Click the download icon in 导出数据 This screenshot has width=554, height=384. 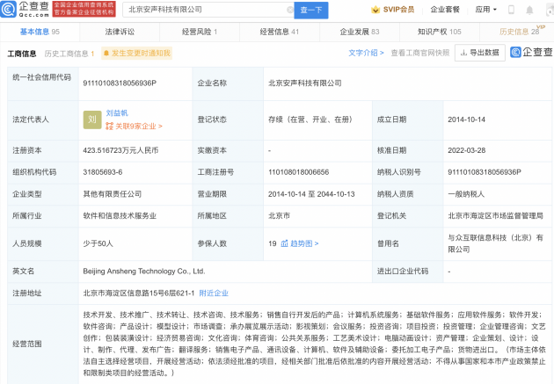tap(464, 53)
